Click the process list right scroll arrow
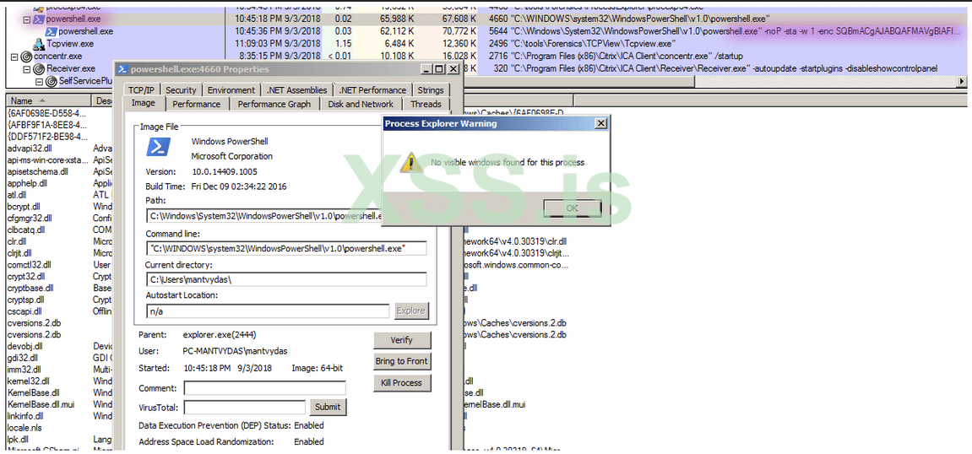Viewport: 972px width, 454px height. 962,81
